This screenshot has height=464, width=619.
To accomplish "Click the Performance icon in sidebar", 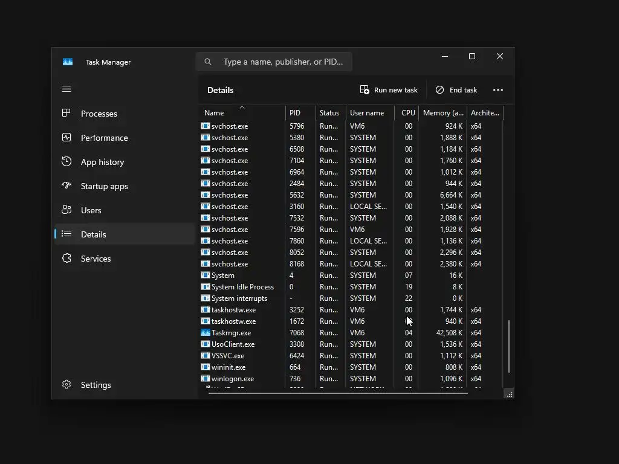I will click(x=66, y=137).
